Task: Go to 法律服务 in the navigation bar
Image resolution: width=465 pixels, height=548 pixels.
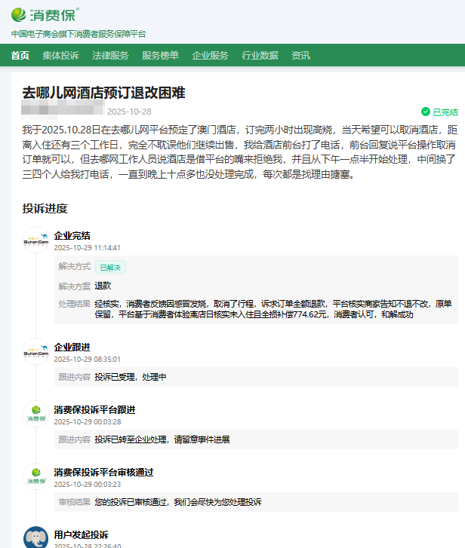Action: point(110,56)
